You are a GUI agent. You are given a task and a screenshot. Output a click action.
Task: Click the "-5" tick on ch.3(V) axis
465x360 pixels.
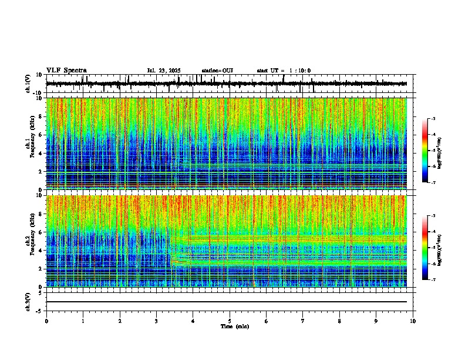coord(39,311)
